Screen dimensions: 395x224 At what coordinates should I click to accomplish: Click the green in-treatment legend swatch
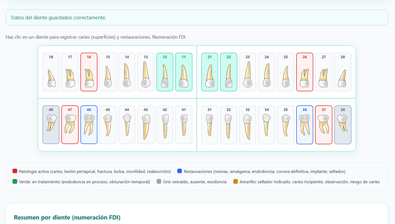[x=15, y=181]
